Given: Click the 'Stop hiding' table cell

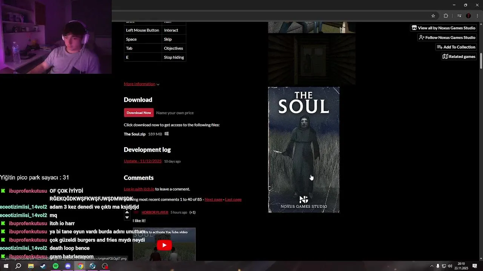Looking at the screenshot, I should click(x=174, y=57).
